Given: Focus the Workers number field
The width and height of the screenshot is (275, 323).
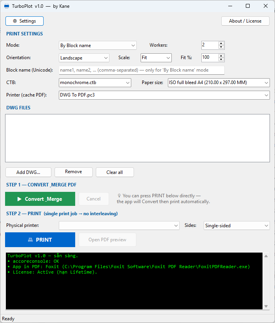Looking at the screenshot, I should pos(210,45).
